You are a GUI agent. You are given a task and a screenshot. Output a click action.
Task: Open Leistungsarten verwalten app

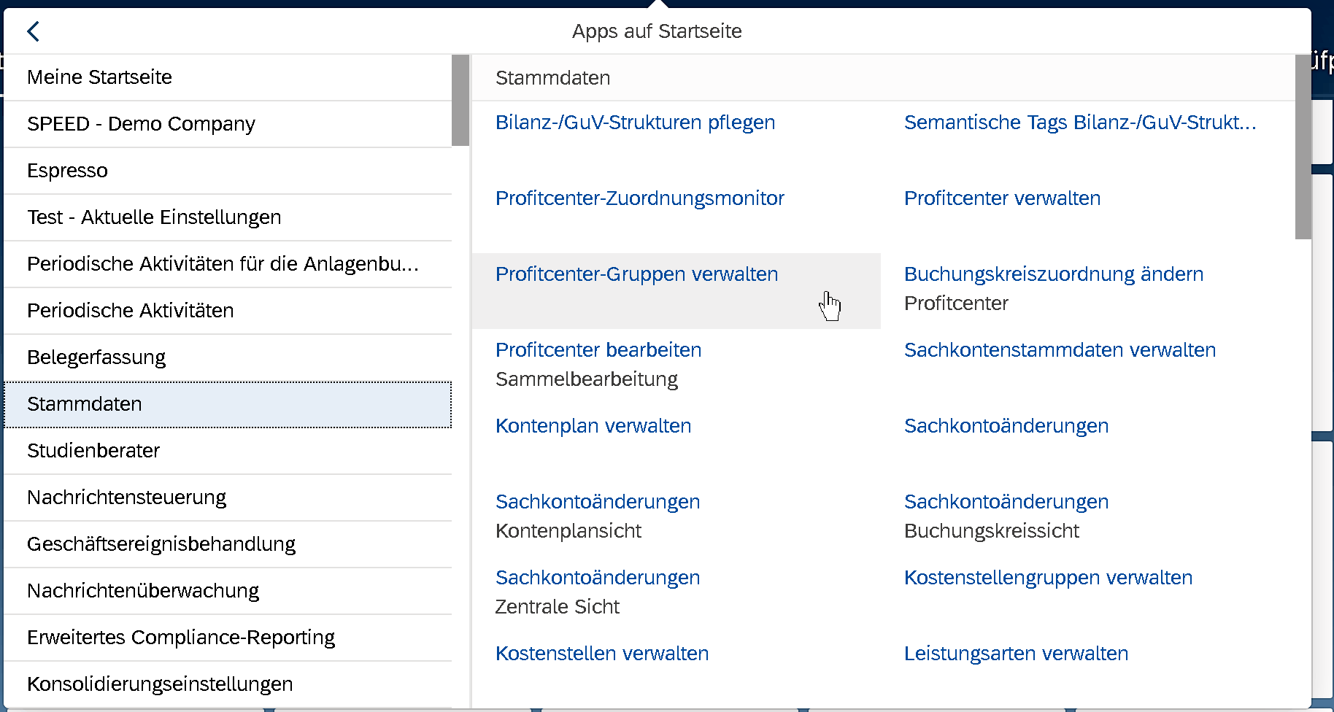coord(1016,654)
